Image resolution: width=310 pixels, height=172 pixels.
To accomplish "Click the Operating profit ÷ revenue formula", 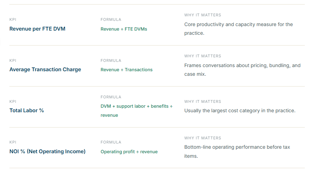I will coord(129,151).
